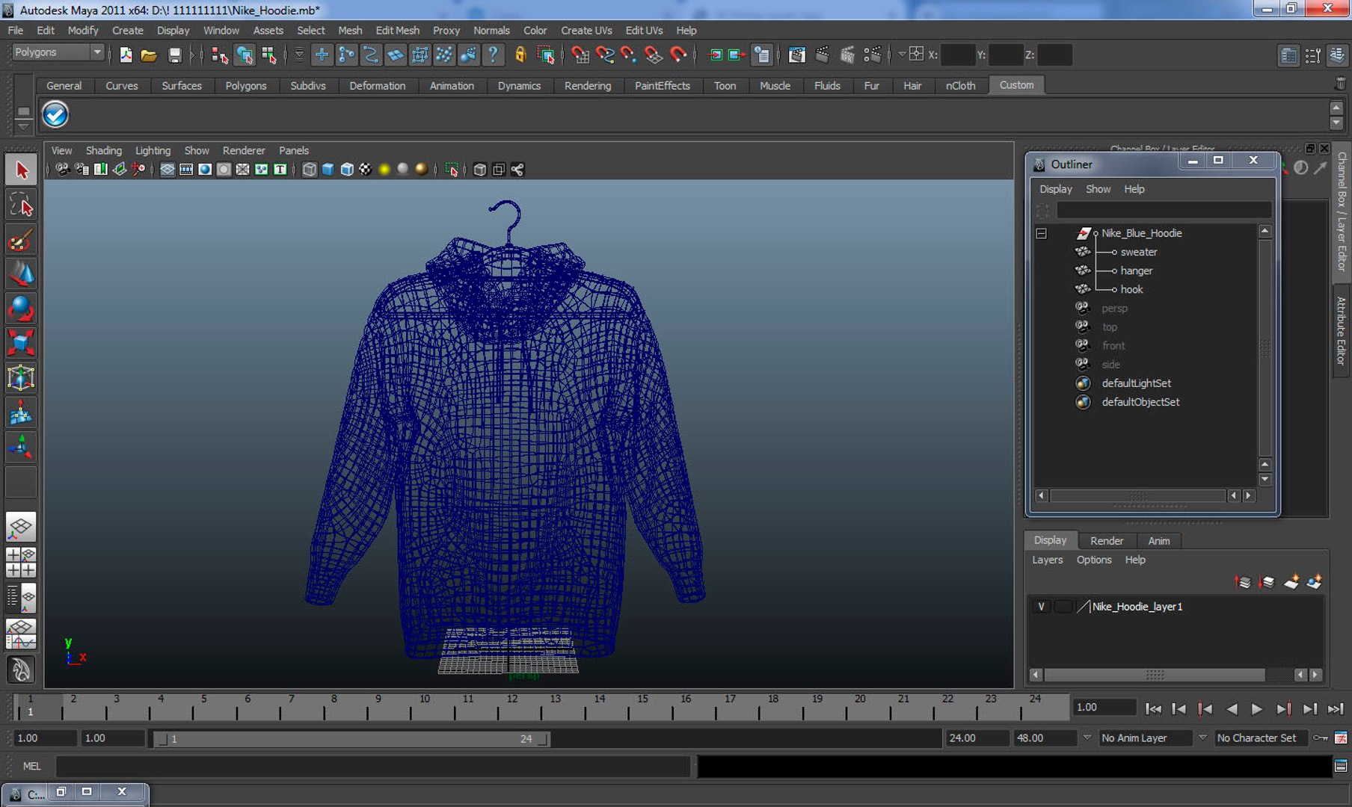
Task: Activate the Show Manipulator tool
Action: pos(21,447)
